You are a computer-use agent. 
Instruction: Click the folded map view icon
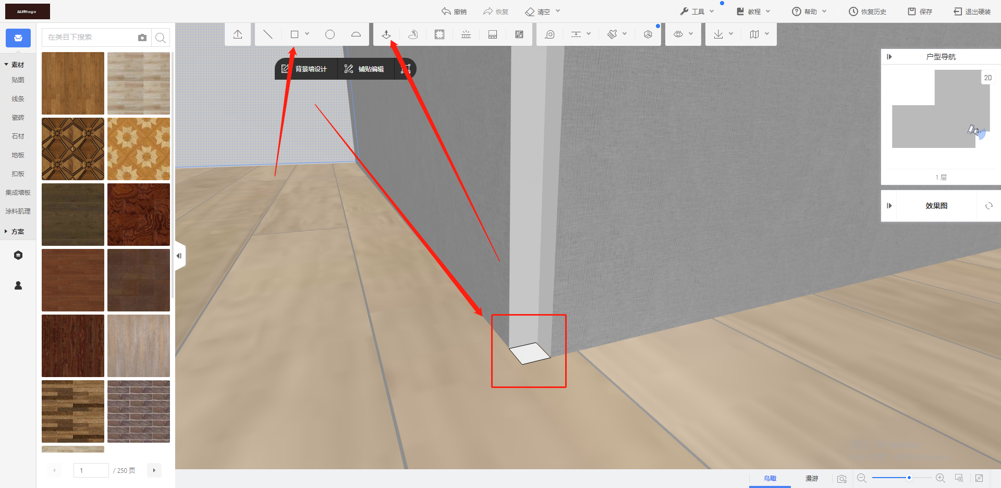754,34
